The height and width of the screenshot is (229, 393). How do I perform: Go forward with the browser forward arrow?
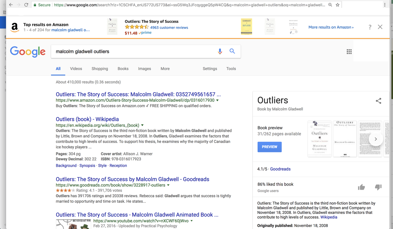pyautogui.click(x=19, y=5)
